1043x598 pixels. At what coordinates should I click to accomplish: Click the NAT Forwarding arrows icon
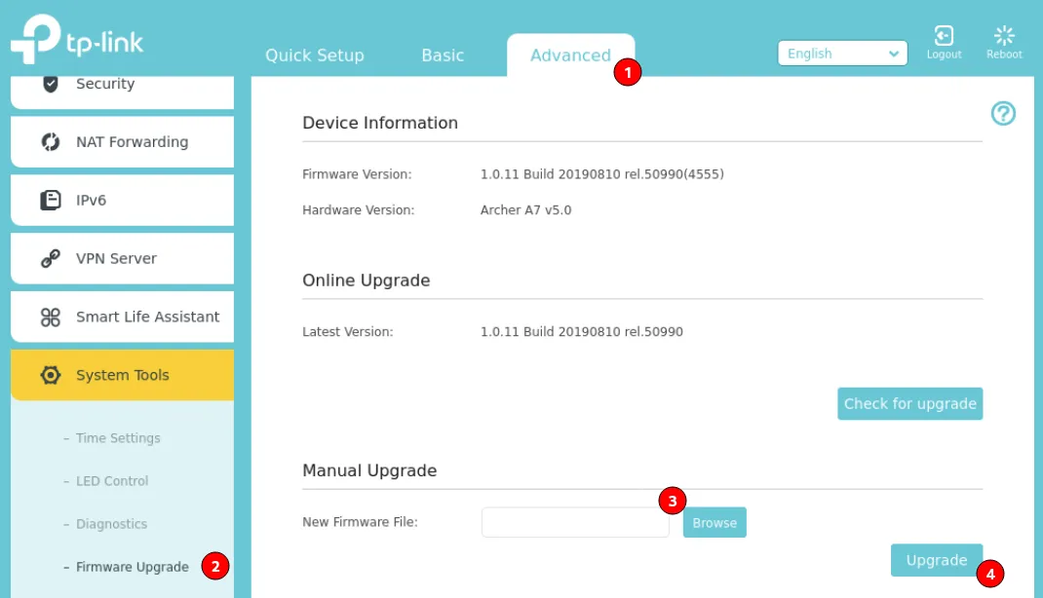coord(51,142)
